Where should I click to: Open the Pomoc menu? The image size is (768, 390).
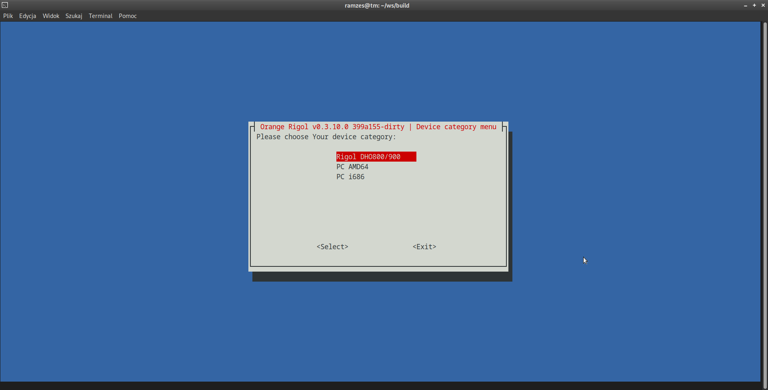tap(128, 16)
